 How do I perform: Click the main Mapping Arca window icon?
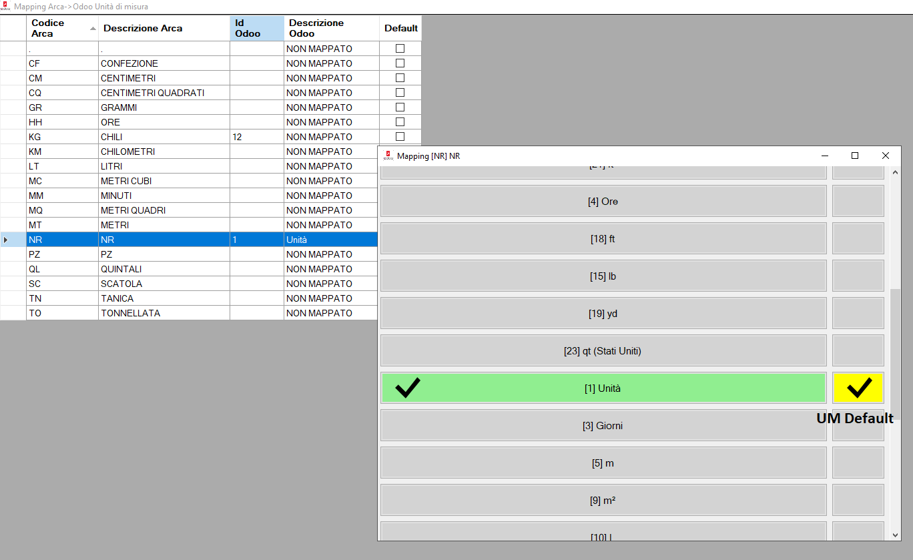6,7
